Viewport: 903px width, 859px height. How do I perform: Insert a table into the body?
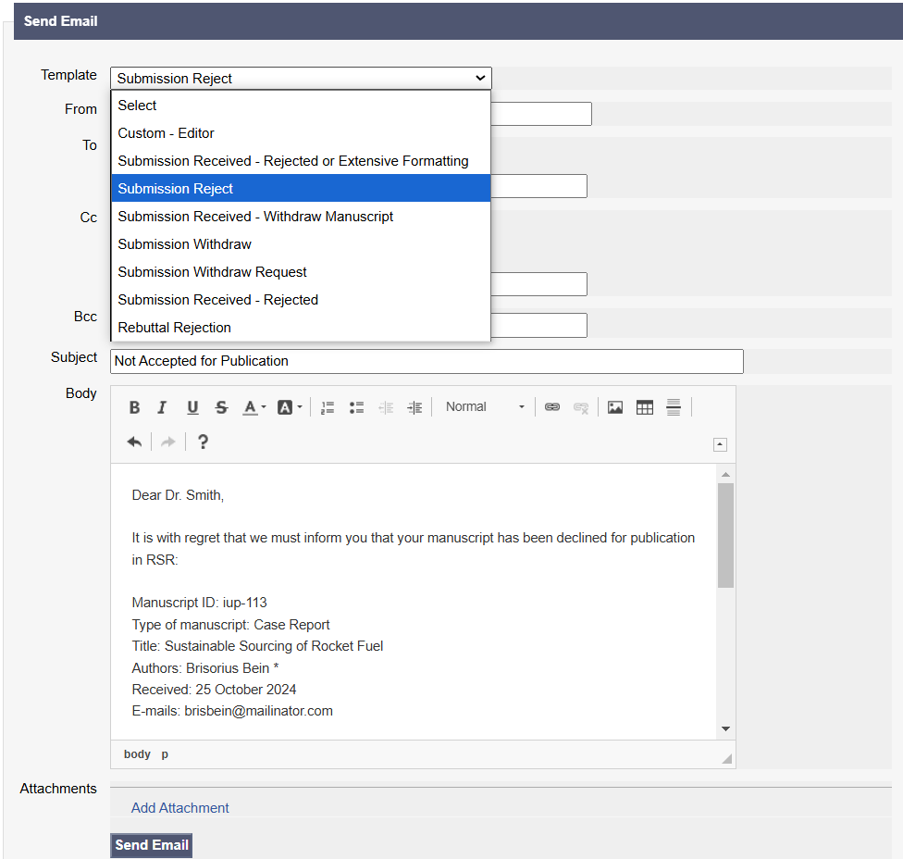tap(645, 407)
